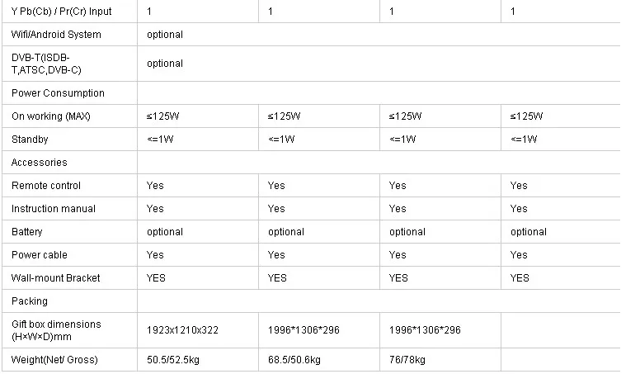Select the 50.5/52.5kg weight value

175,360
